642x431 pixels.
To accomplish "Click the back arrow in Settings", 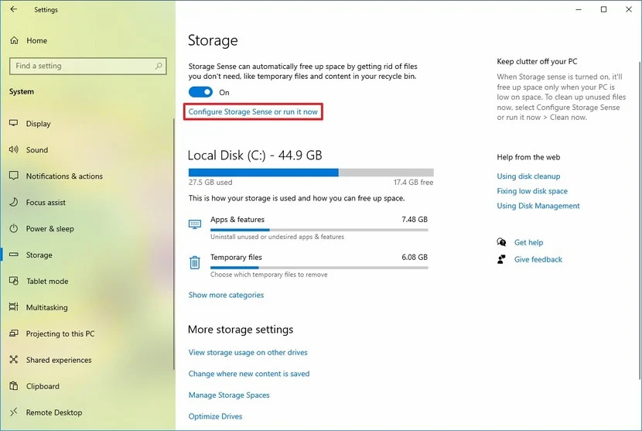I will click(x=13, y=9).
